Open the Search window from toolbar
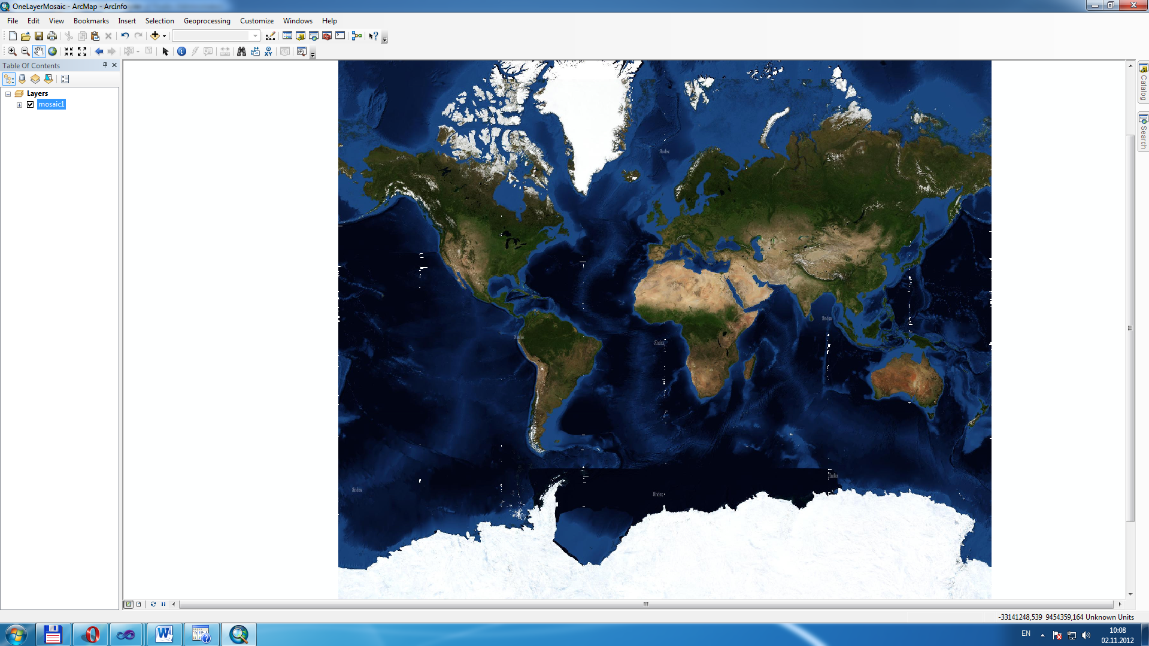The height and width of the screenshot is (646, 1149). 314,36
